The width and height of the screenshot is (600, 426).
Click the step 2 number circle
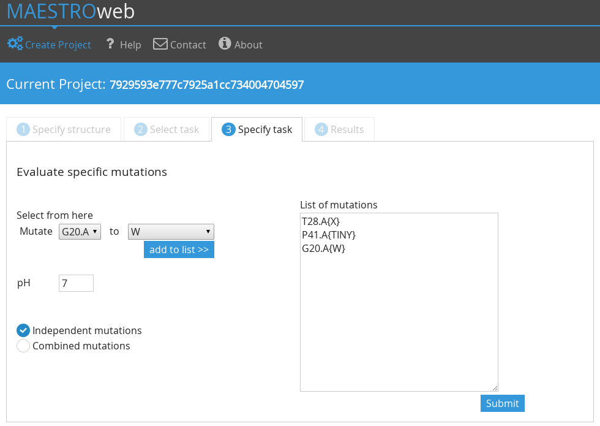point(140,129)
